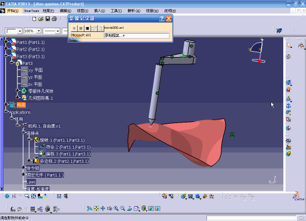The width and height of the screenshot is (306, 221).
Task: Click the power input field at bottom right
Action: (251, 218)
